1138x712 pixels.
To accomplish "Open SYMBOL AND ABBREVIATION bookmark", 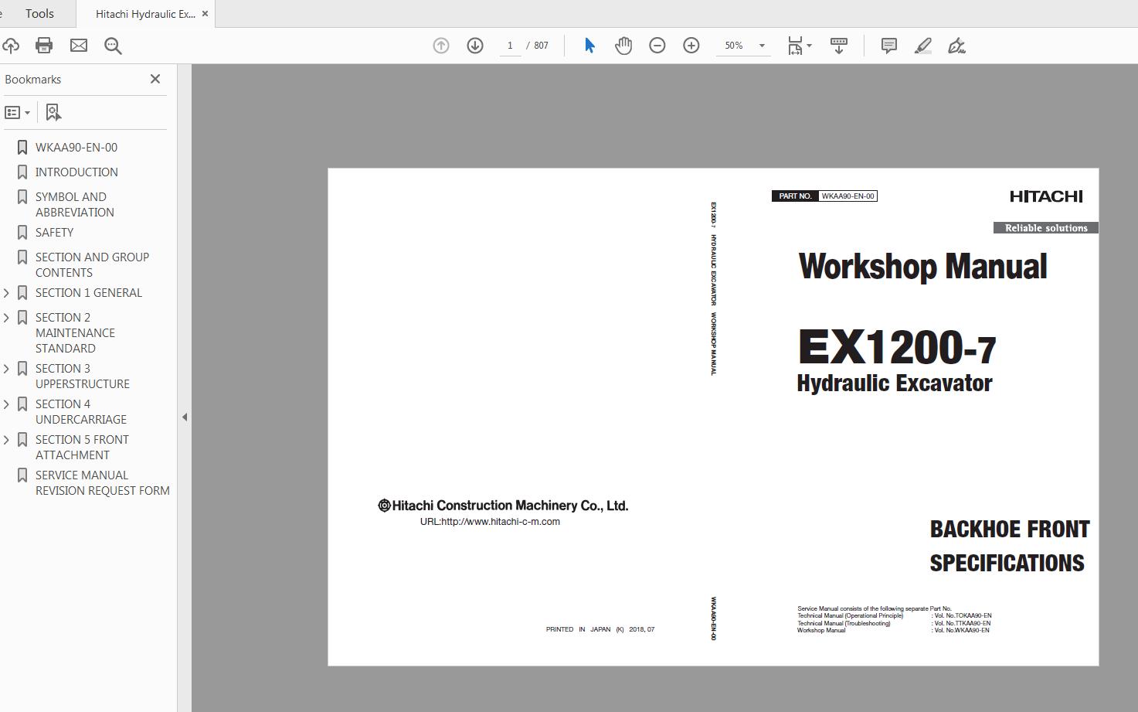I will click(75, 205).
